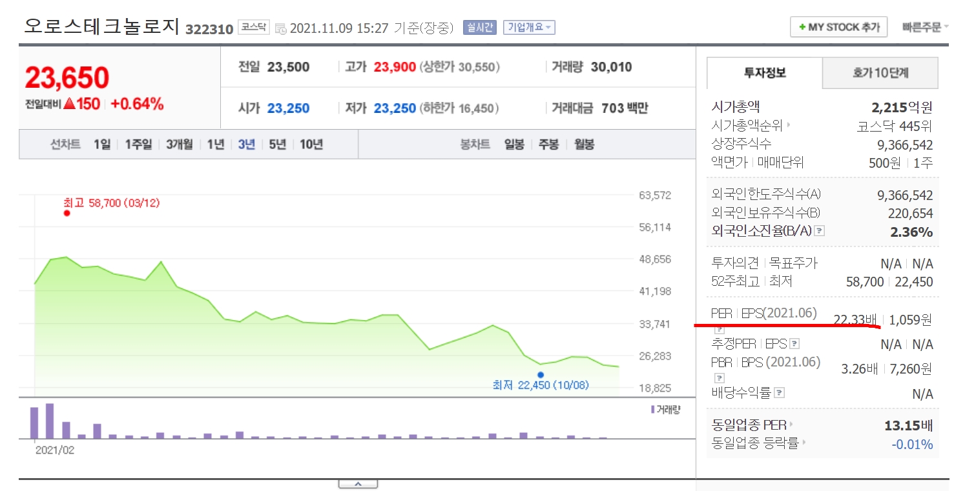Expand 빠른주문 dropdown
The height and width of the screenshot is (491, 954).
[x=926, y=27]
